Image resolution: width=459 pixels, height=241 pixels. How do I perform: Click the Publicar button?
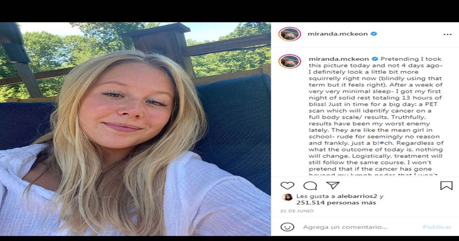(437, 227)
